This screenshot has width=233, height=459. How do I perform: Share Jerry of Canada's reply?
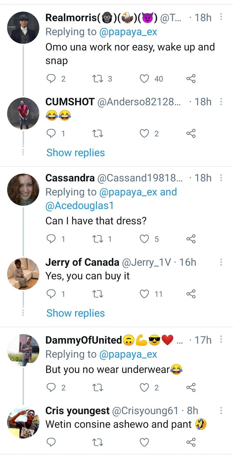pyautogui.click(x=191, y=294)
